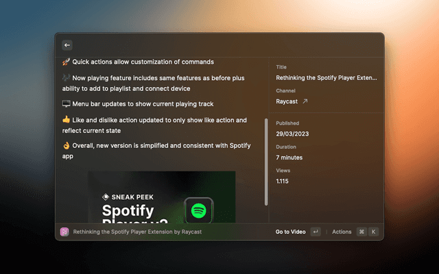Click the K key badge in footer
Viewport: 439px width, 274px height.
coord(374,232)
